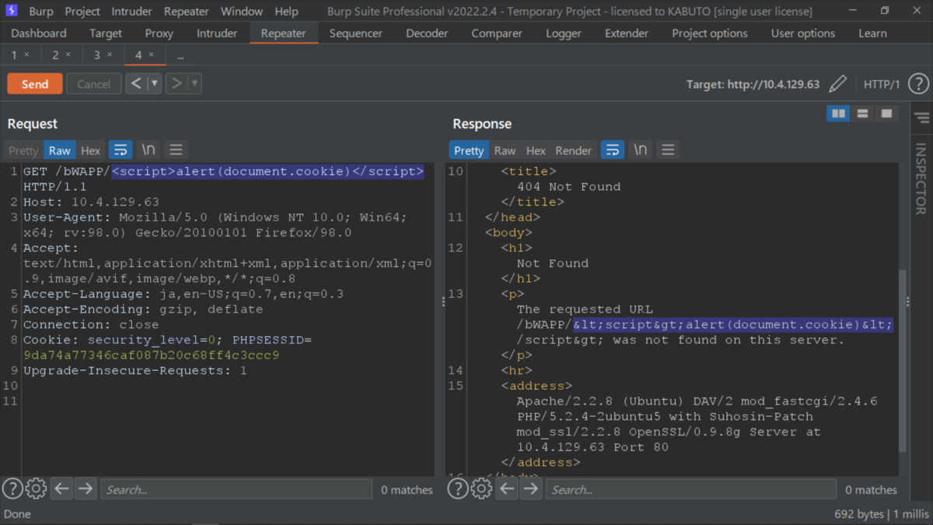The height and width of the screenshot is (525, 933).
Task: Open the '...' more tabs button
Action: (180, 56)
